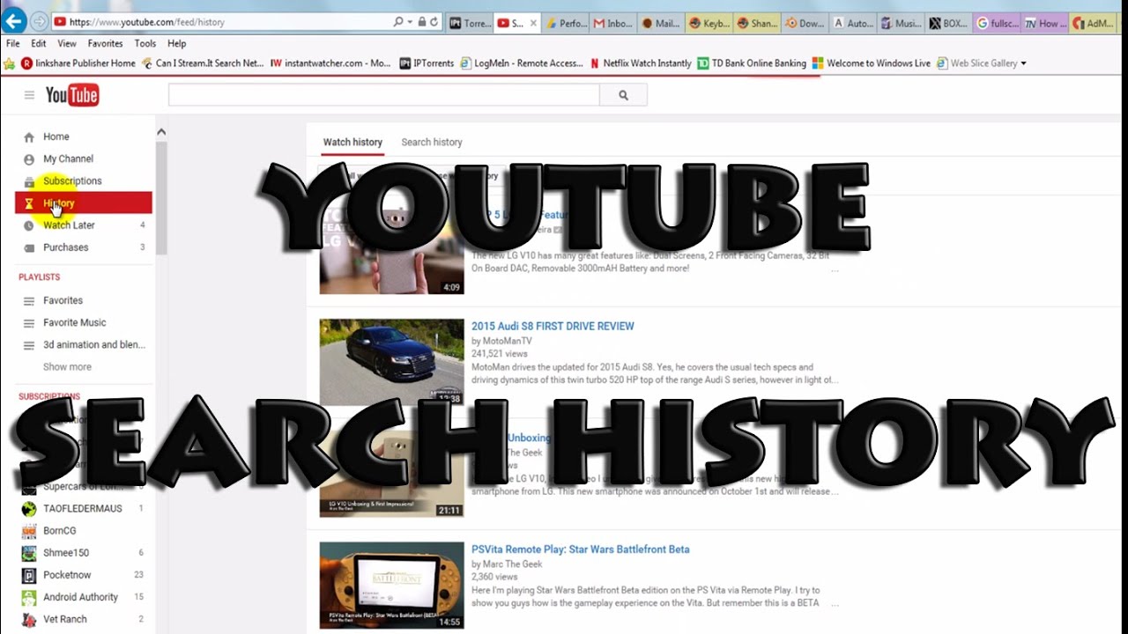Close the active YouTube browser tab

point(533,24)
